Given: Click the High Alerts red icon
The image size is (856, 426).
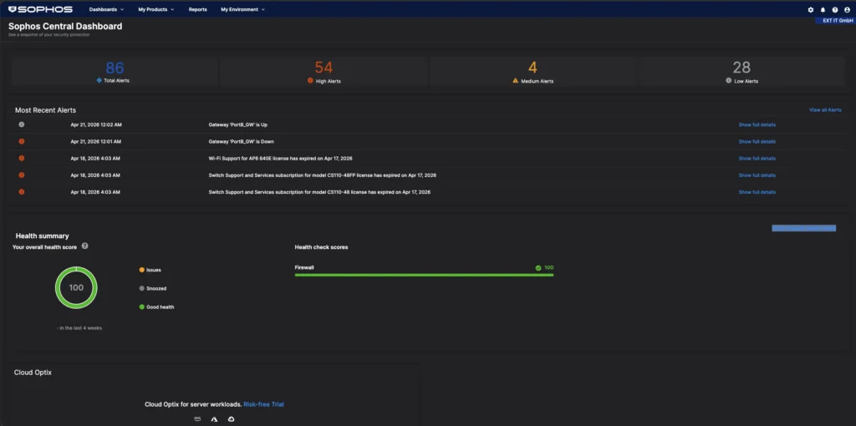Looking at the screenshot, I should click(310, 80).
